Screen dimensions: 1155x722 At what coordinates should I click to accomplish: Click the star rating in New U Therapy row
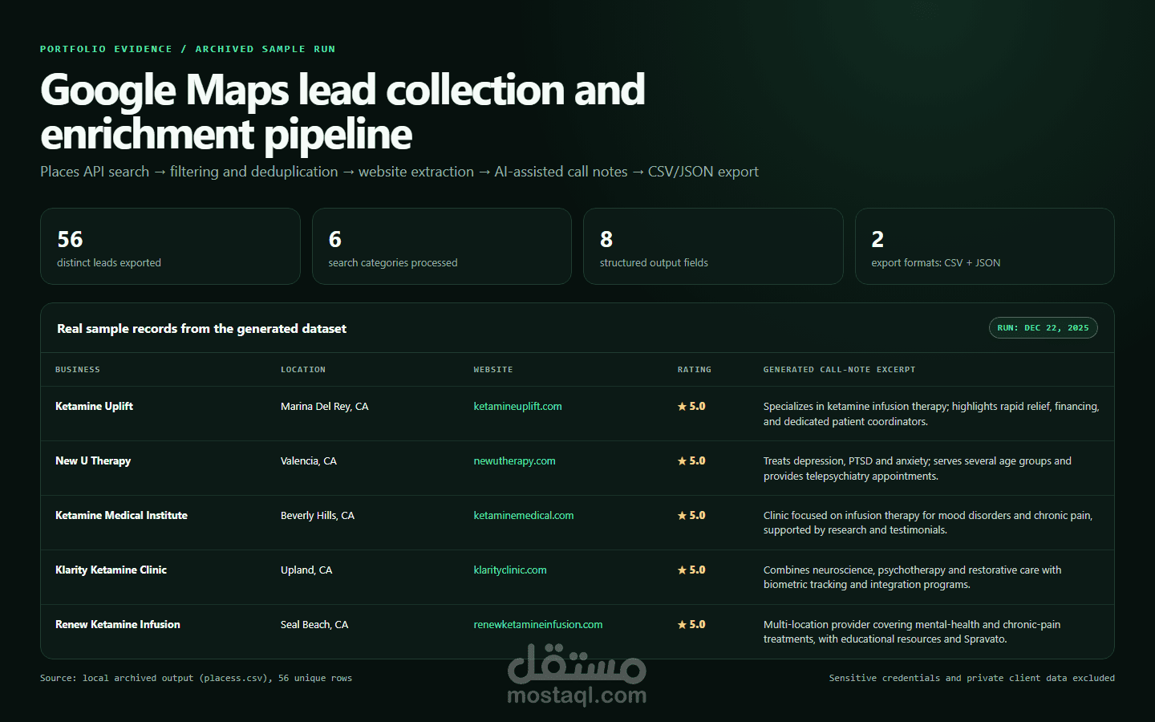coord(691,461)
